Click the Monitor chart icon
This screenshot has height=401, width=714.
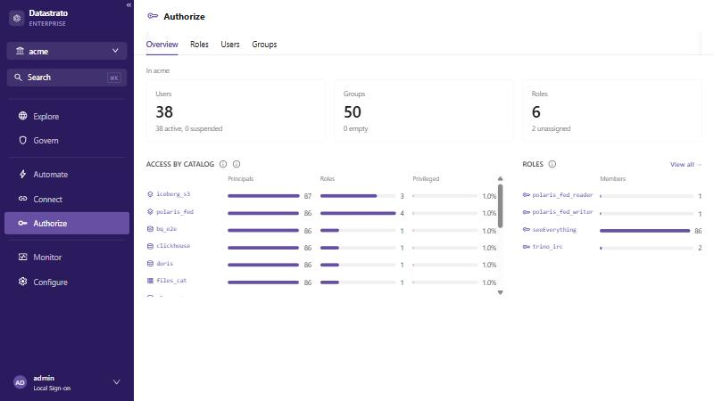23,257
